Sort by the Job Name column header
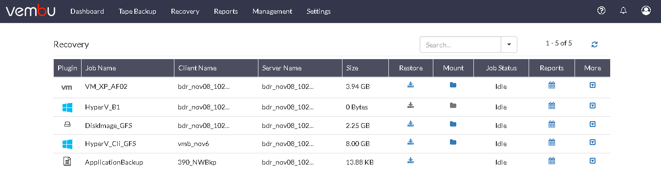 click(x=101, y=68)
